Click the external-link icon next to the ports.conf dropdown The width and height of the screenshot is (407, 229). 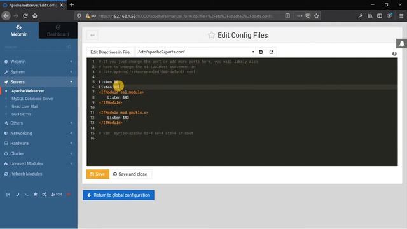[272, 52]
